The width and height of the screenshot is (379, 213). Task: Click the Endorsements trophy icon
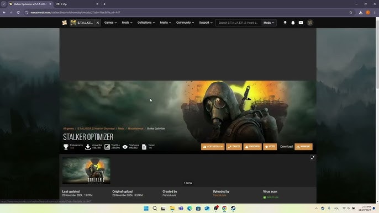66,147
